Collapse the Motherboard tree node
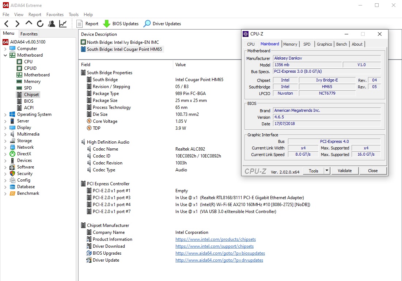Viewport: 402px width, 281px height. click(5, 55)
